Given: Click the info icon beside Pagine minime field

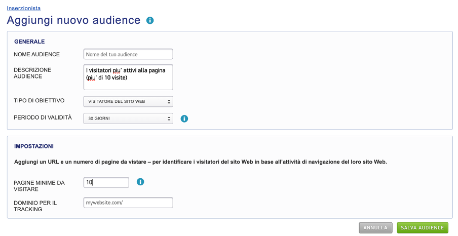Looking at the screenshot, I should [x=141, y=181].
